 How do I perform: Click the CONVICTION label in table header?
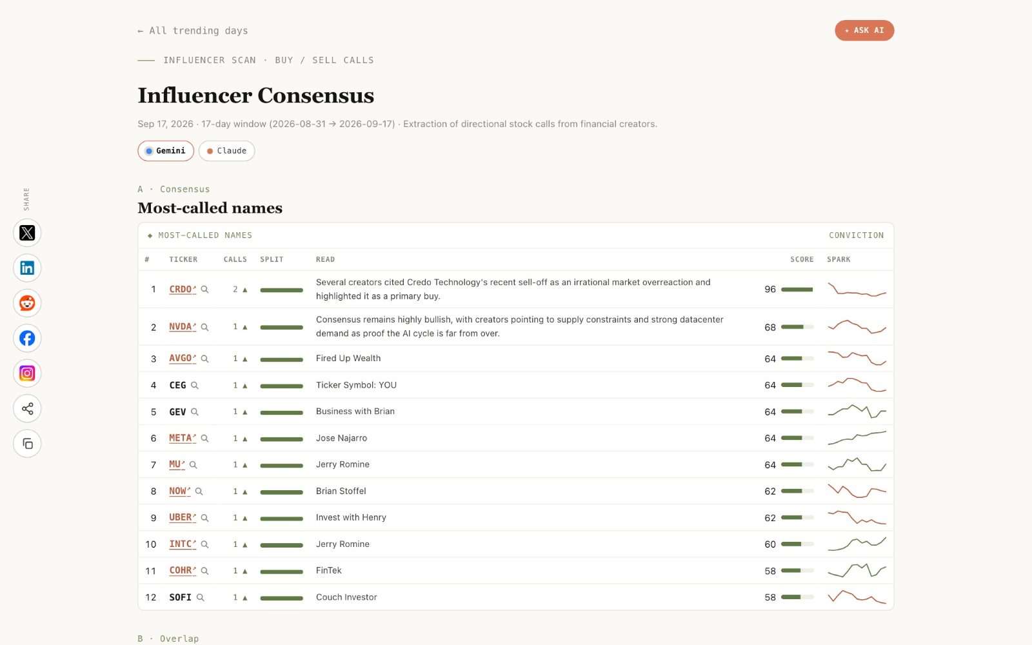(x=856, y=235)
